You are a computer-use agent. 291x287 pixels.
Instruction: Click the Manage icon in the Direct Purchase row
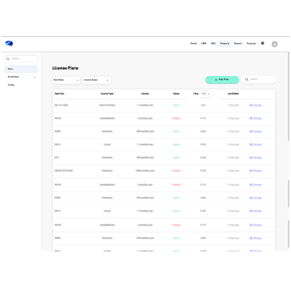(x=251, y=105)
